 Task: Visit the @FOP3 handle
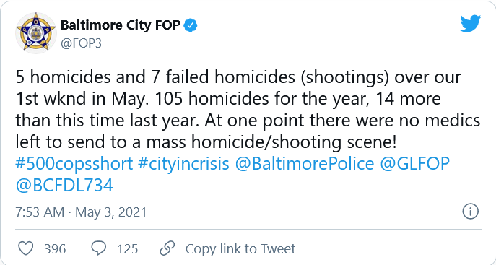point(82,43)
